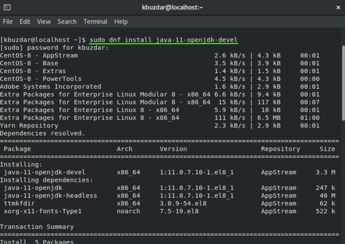The width and height of the screenshot is (345, 244).
Task: Open the File menu
Action: (x=8, y=22)
